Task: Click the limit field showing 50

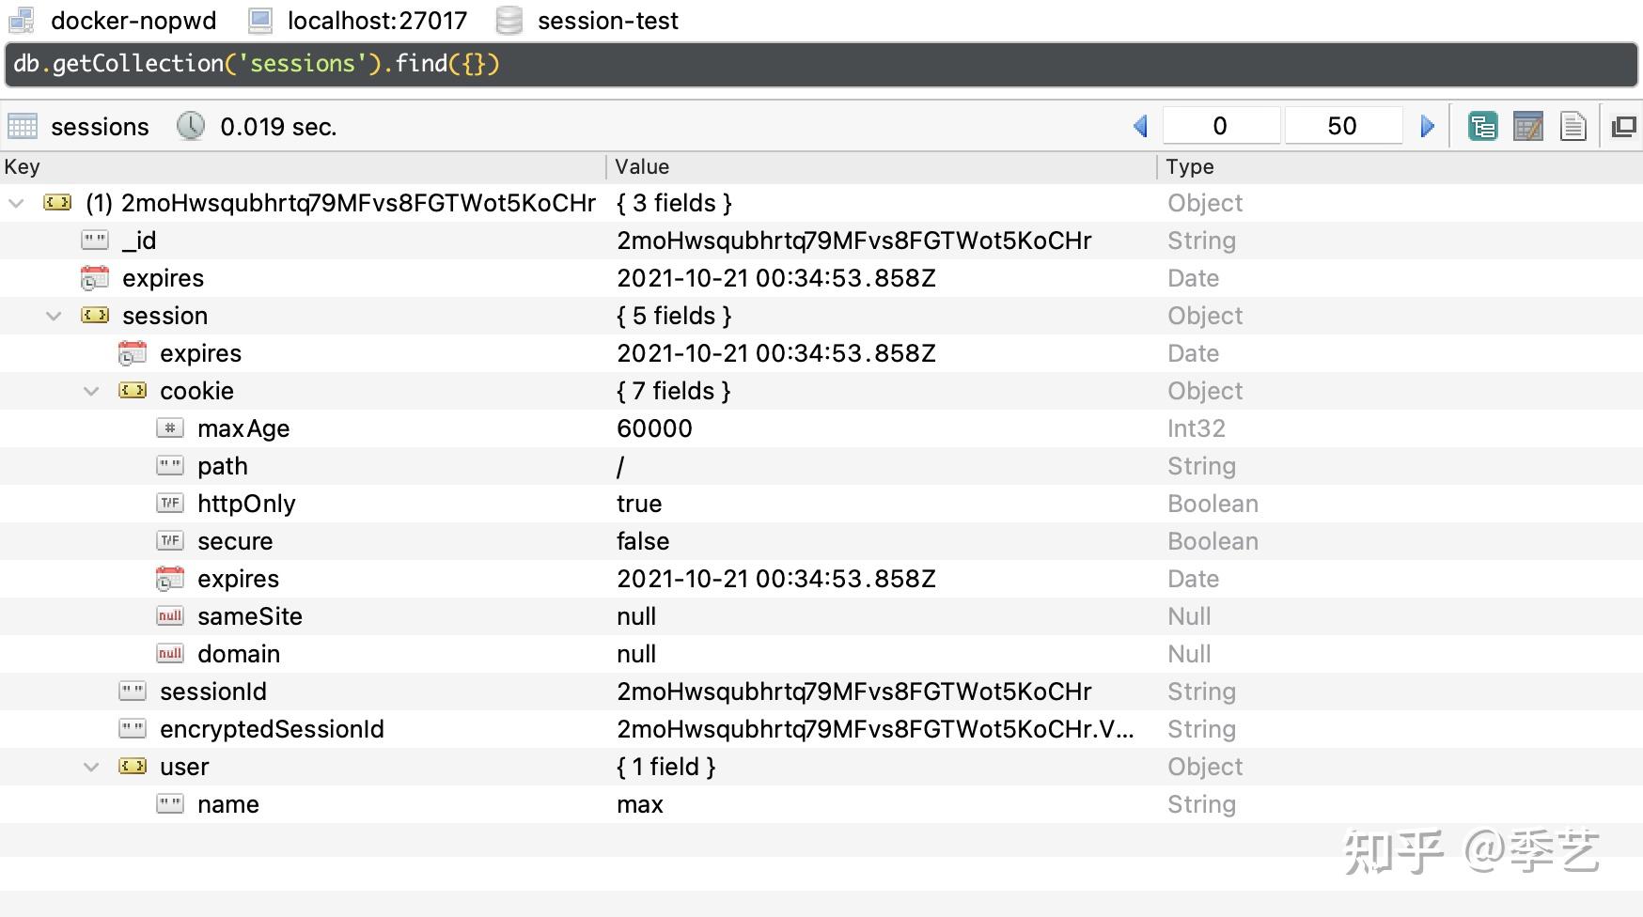Action: [1342, 126]
